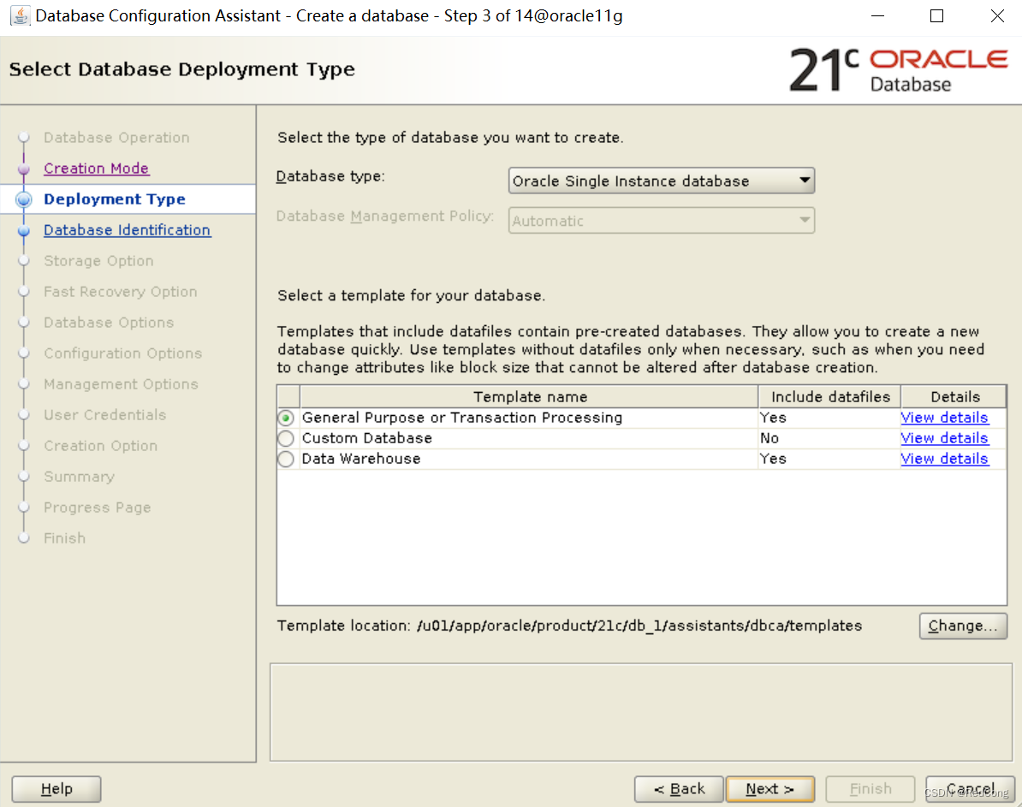Image resolution: width=1022 pixels, height=807 pixels.
Task: View details for General Purpose template
Action: 944,418
